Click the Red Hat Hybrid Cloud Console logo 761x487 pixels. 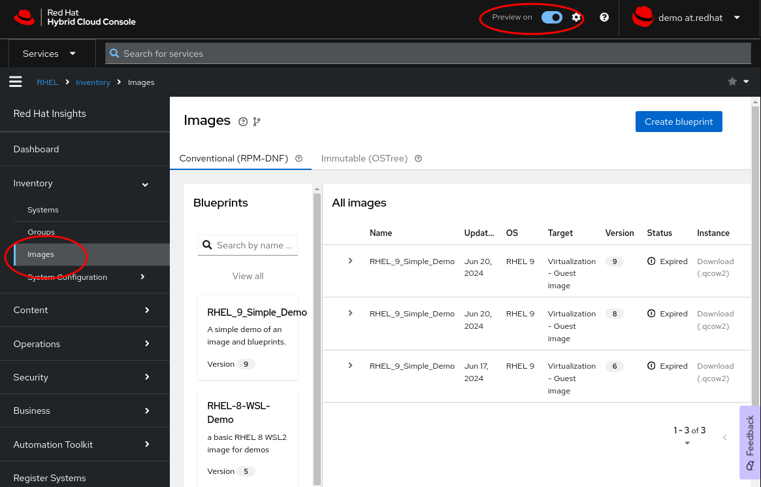(74, 18)
